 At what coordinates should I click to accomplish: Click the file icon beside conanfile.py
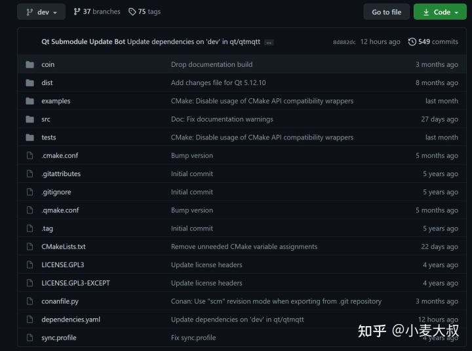click(29, 301)
